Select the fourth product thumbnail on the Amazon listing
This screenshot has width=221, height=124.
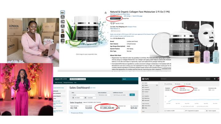(x=63, y=26)
